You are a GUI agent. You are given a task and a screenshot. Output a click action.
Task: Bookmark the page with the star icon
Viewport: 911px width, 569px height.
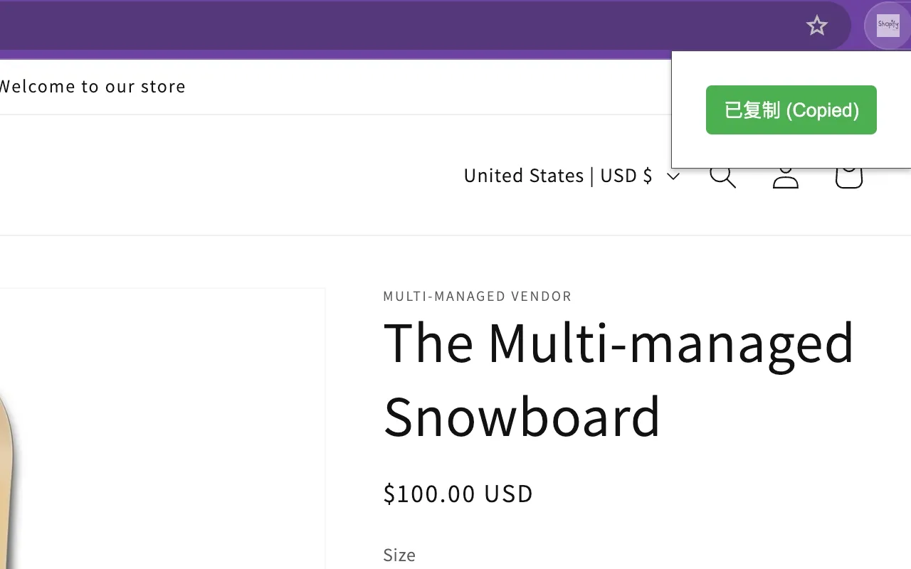[x=816, y=25]
